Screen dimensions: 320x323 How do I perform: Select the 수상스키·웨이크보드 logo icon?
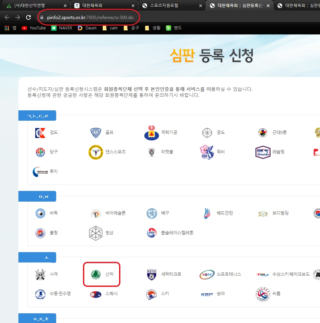(263, 275)
